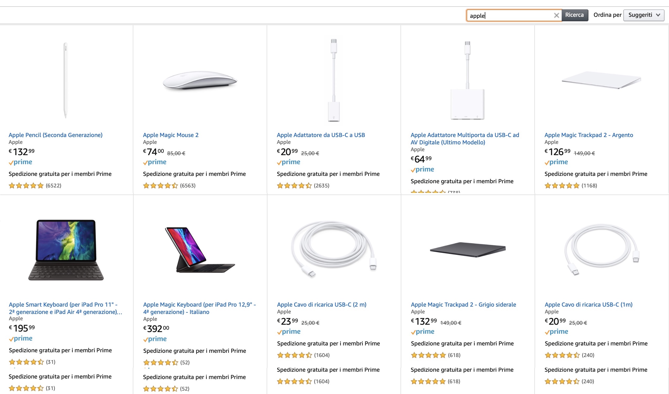Follow the Apple Magic Mouse 2 title link
Viewport: 669px width, 394px height.
(171, 135)
